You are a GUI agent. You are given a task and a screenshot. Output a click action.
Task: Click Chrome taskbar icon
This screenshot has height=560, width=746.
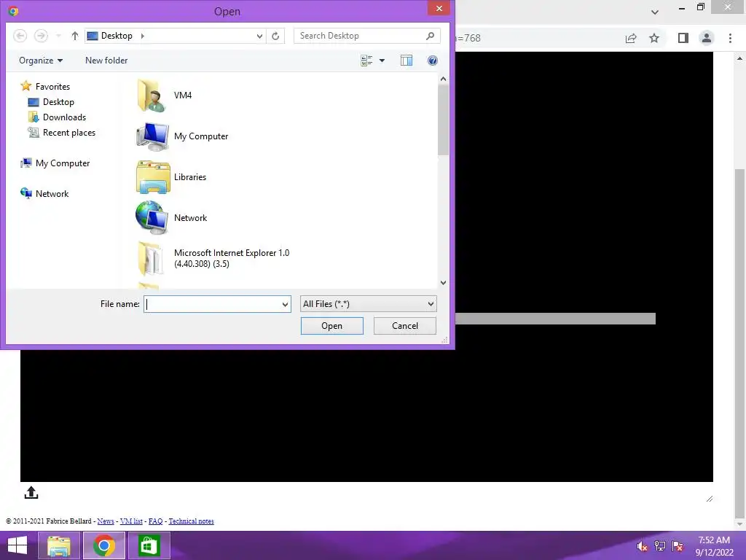(104, 545)
